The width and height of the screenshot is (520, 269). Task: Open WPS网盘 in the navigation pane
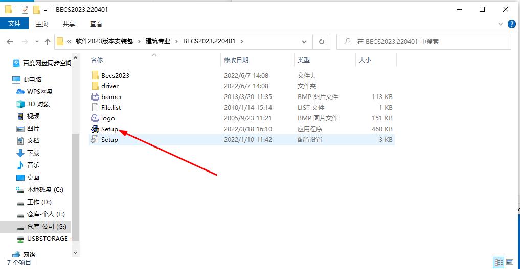click(40, 92)
